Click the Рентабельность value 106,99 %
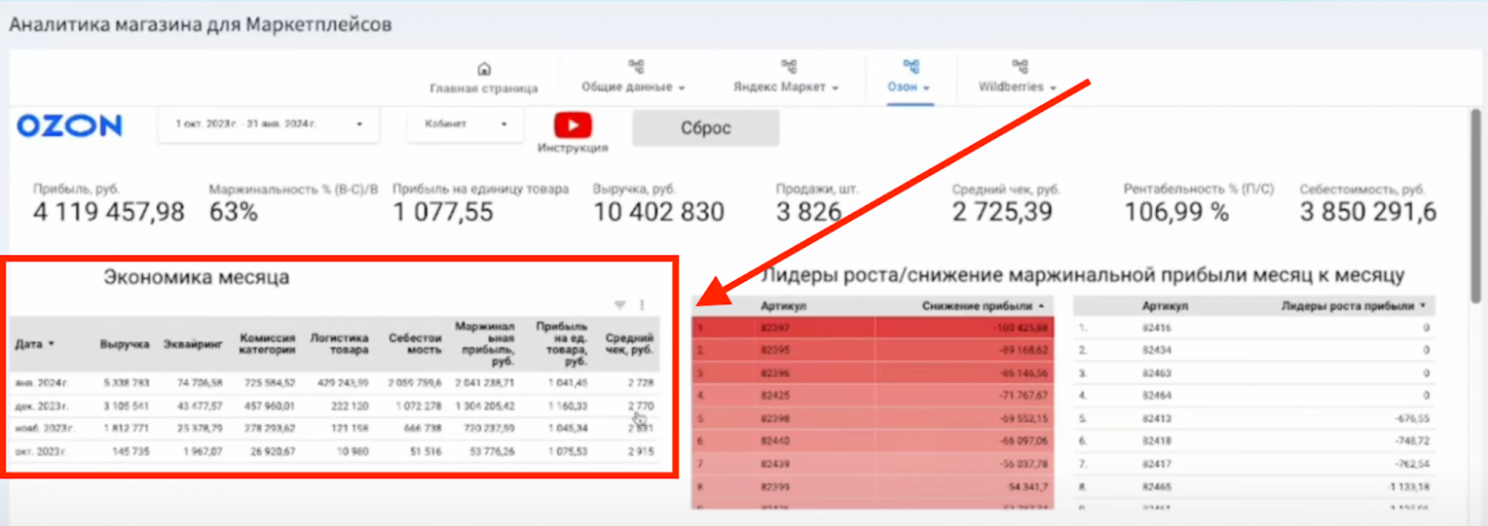Image resolution: width=1488 pixels, height=526 pixels. [1176, 212]
